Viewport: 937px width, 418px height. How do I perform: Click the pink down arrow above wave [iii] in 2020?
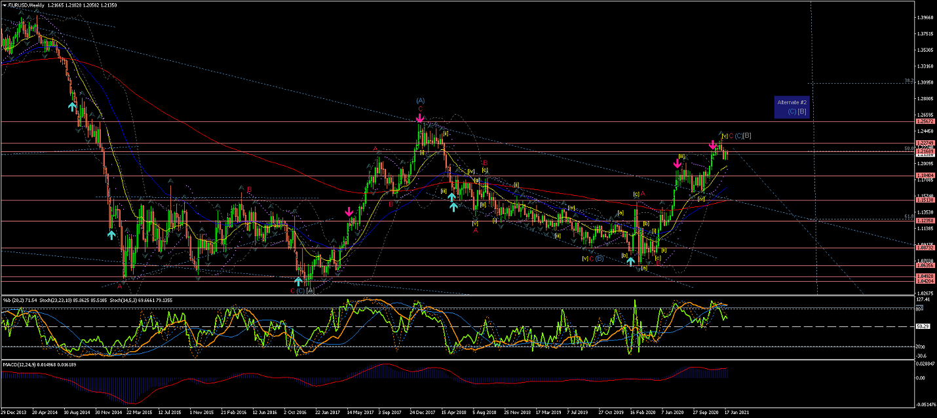[x=678, y=164]
